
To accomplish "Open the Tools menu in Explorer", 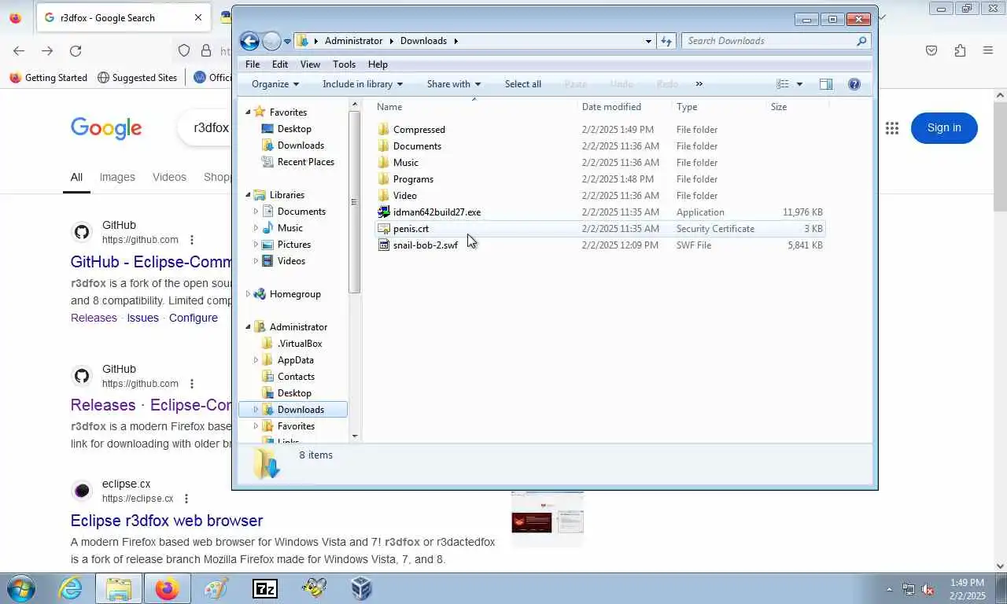I will (x=344, y=64).
